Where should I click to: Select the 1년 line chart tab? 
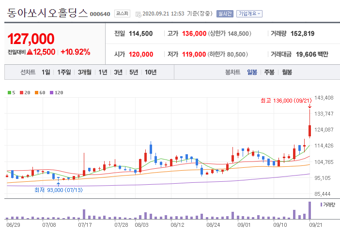103,72
